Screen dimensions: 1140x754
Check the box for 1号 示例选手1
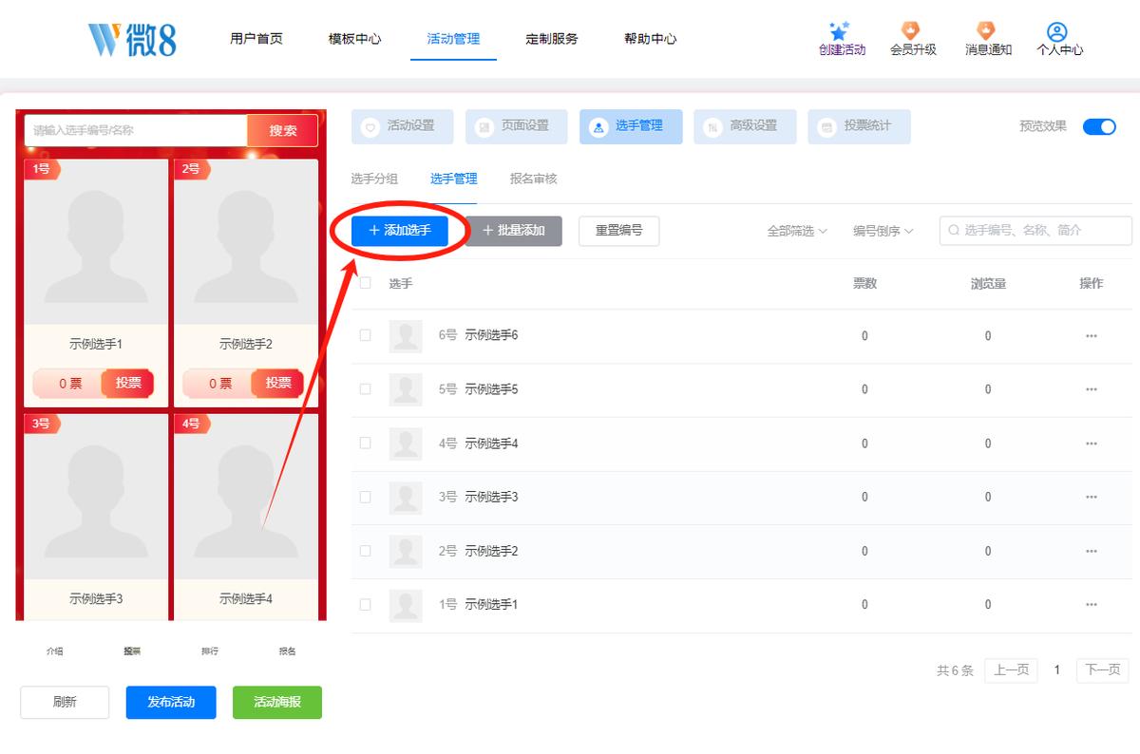pyautogui.click(x=365, y=604)
